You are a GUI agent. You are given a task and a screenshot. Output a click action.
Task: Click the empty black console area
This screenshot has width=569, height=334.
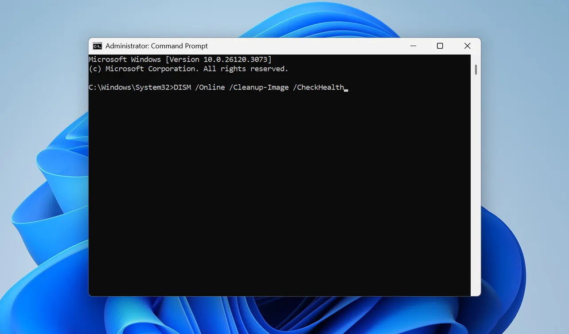click(275, 191)
